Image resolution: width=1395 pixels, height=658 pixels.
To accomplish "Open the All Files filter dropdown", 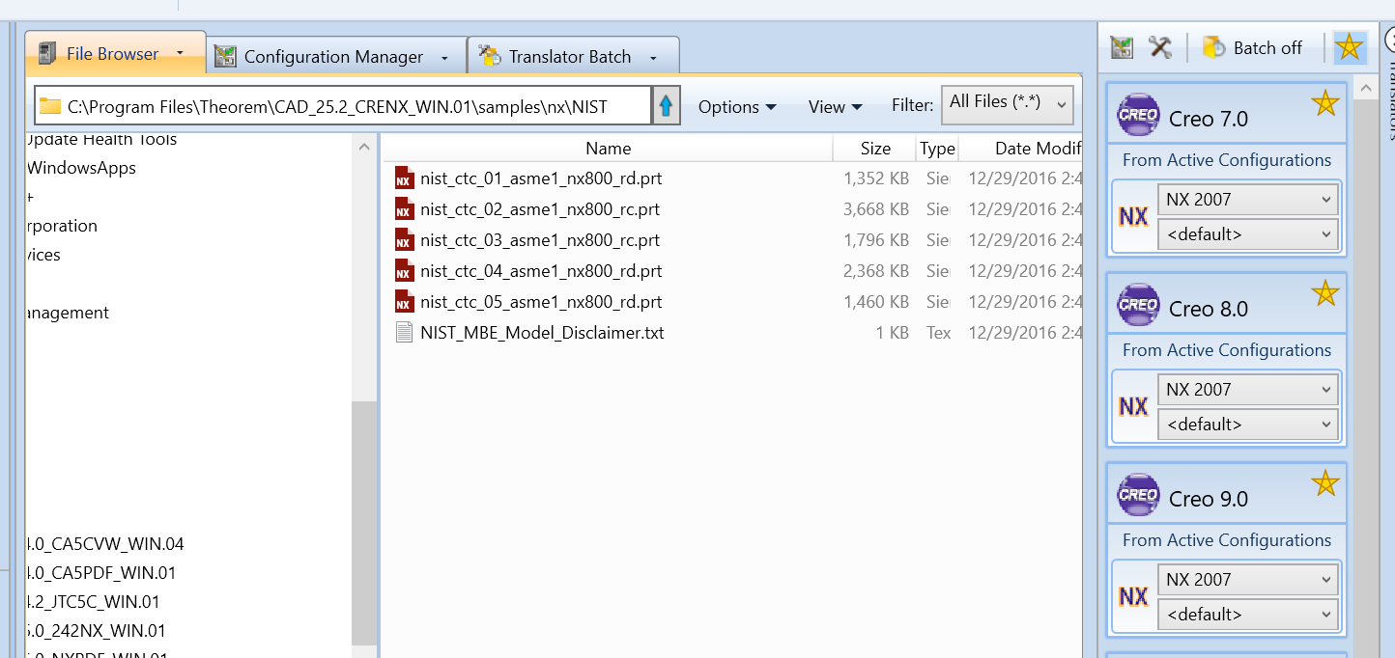I will [x=1007, y=104].
